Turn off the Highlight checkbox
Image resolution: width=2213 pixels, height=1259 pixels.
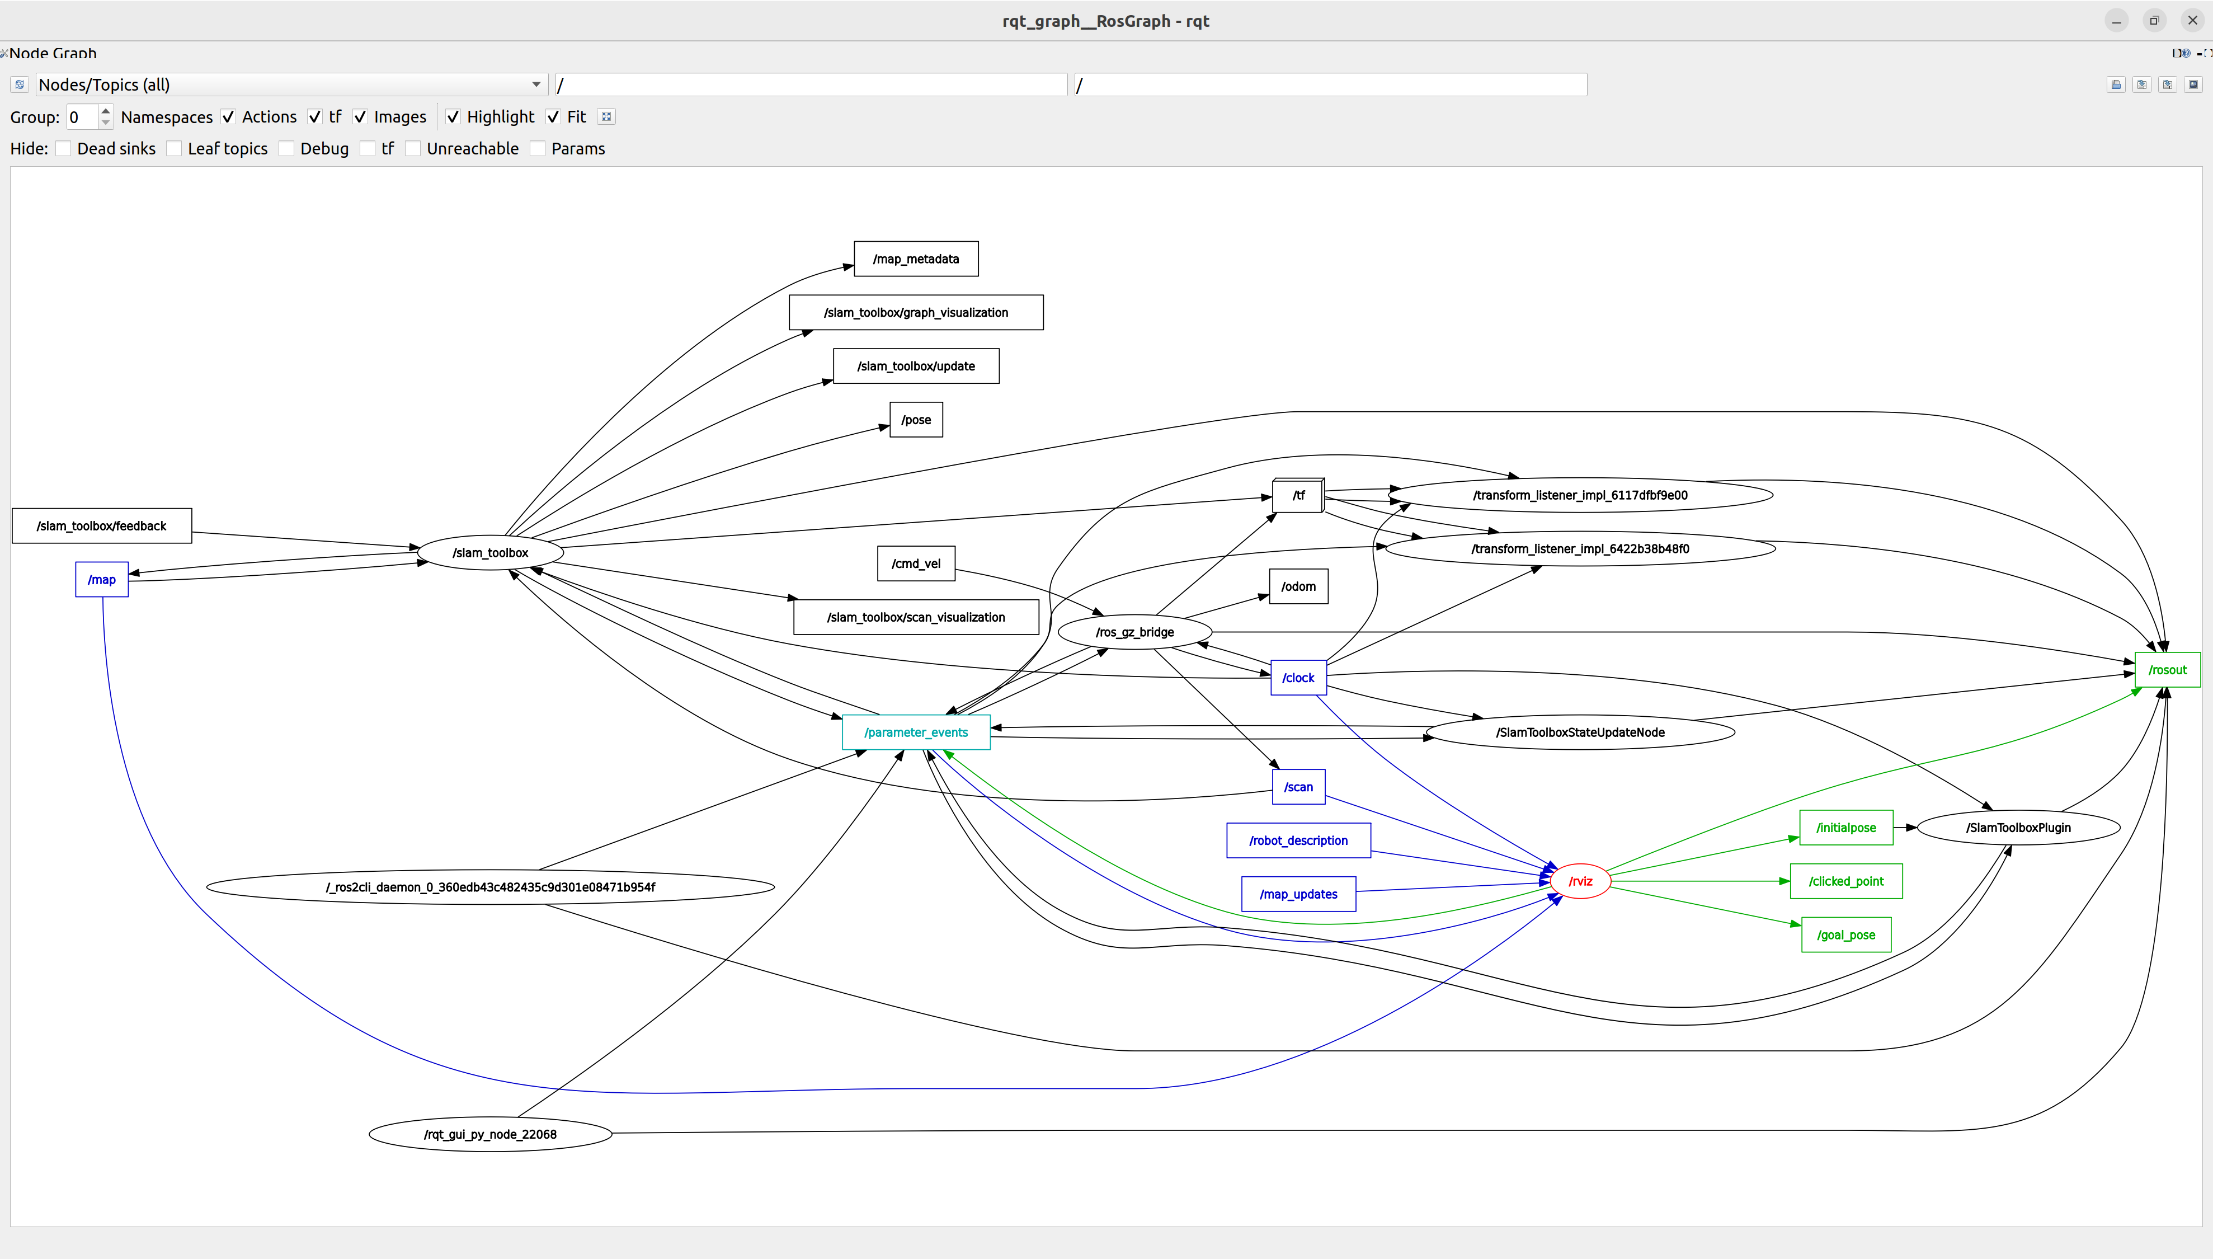(453, 117)
